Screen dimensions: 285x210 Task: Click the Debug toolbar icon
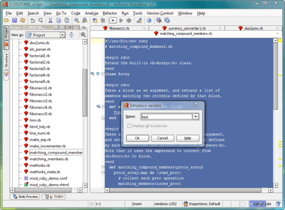click(x=129, y=20)
